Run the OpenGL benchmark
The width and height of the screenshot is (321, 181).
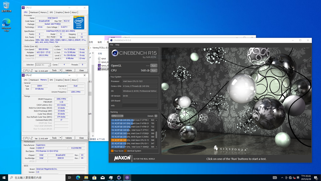[154, 66]
